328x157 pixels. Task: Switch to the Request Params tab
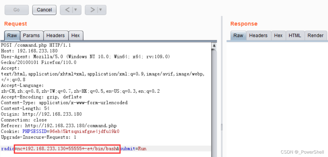pyautogui.click(x=31, y=36)
